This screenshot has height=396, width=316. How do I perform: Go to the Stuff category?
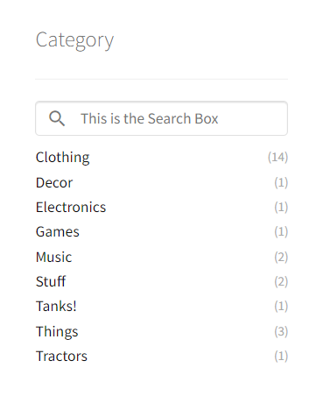click(x=51, y=282)
